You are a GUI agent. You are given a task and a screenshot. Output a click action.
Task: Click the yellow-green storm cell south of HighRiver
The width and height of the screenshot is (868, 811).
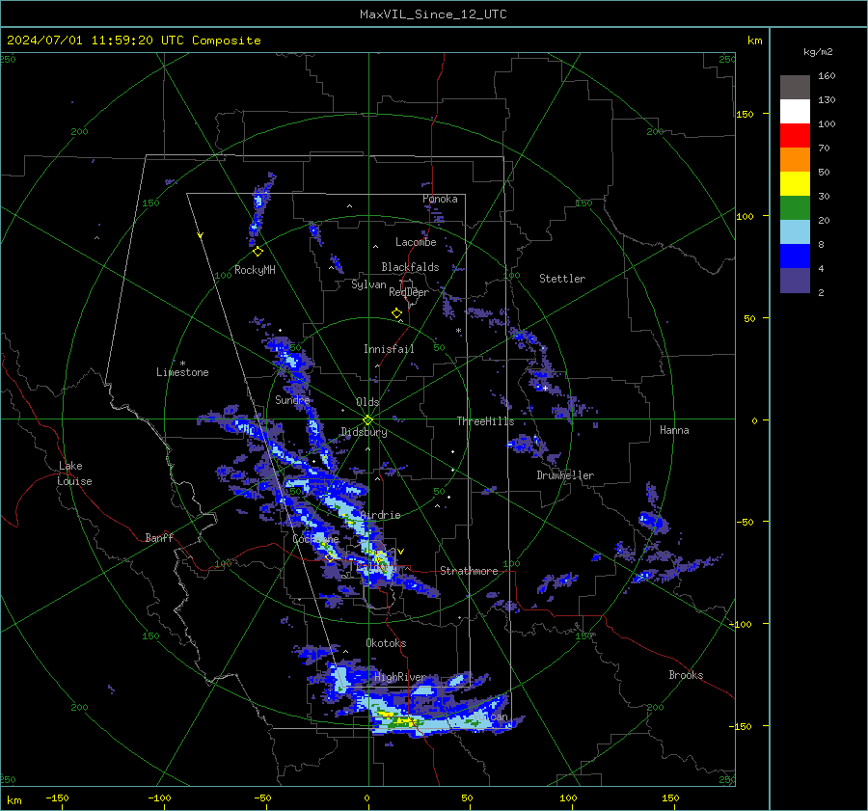(x=397, y=720)
